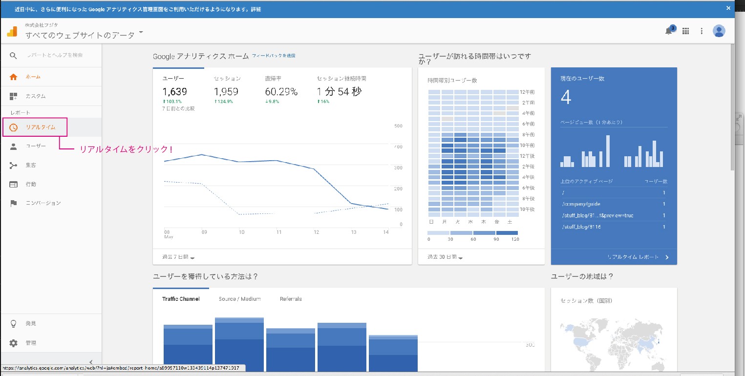745x376 pixels.
Task: Click the User person icon in sidebar
Action: (x=13, y=146)
